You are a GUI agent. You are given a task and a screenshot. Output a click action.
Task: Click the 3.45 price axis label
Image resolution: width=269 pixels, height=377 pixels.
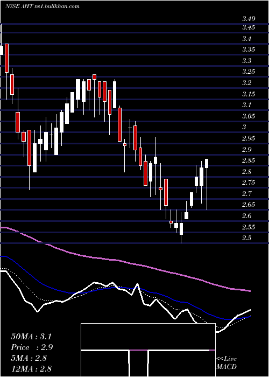coord(249,27)
